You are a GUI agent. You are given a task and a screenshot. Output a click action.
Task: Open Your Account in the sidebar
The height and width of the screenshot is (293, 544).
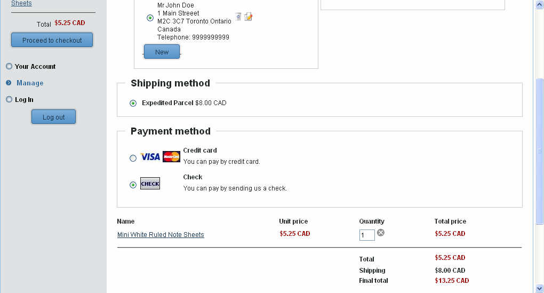[35, 66]
